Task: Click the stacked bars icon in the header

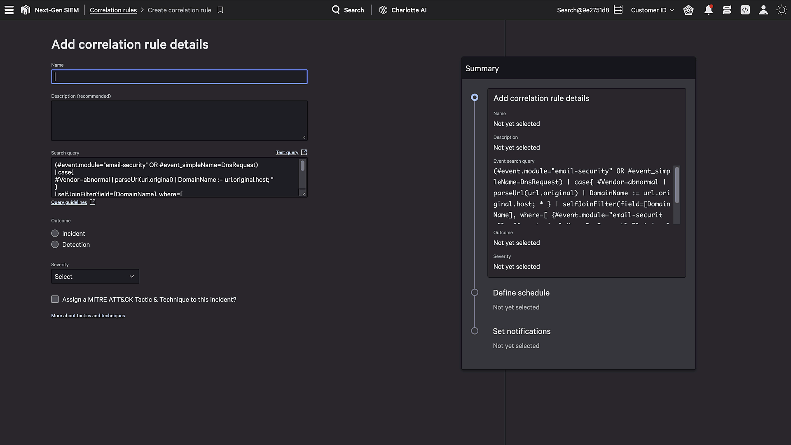Action: click(727, 10)
